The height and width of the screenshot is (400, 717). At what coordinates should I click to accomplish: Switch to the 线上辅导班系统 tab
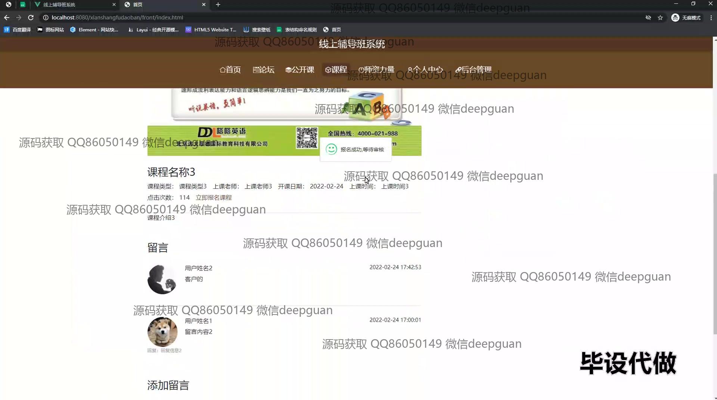pos(75,4)
